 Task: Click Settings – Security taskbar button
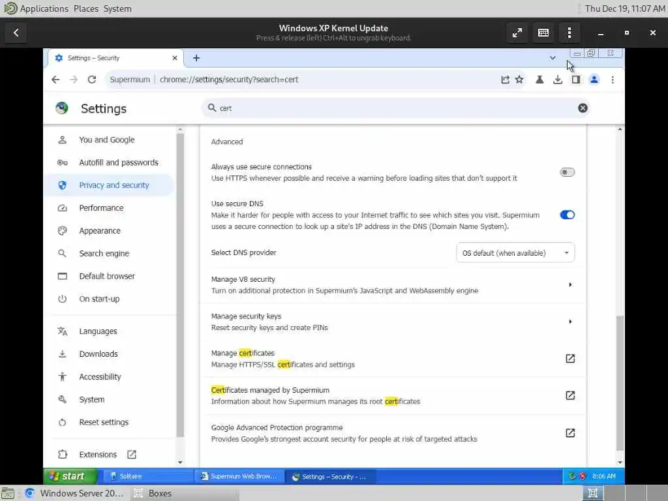click(330, 476)
